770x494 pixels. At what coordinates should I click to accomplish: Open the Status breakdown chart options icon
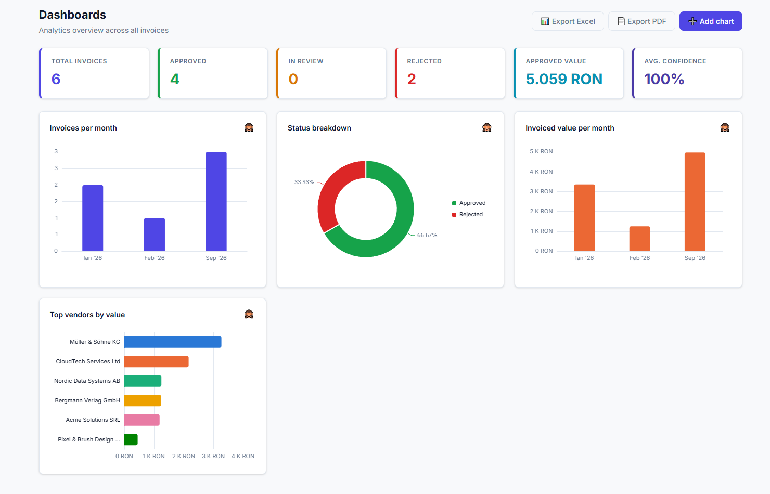click(486, 128)
